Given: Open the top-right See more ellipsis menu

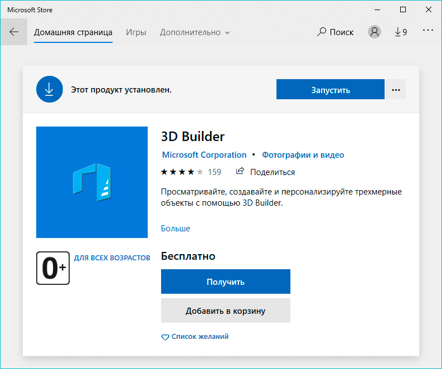Looking at the screenshot, I should pos(428,30).
